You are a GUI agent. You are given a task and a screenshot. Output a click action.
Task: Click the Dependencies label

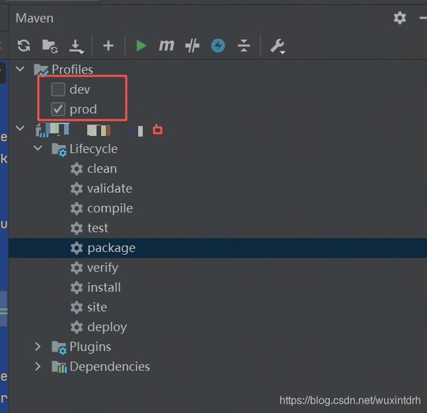[x=110, y=367]
